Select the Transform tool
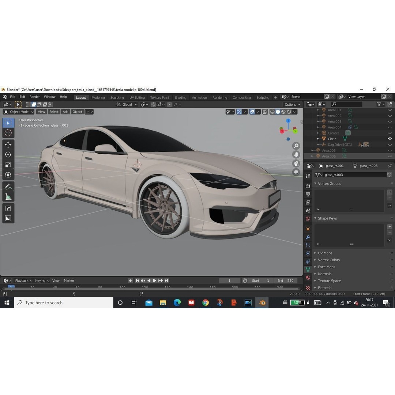 click(x=8, y=174)
